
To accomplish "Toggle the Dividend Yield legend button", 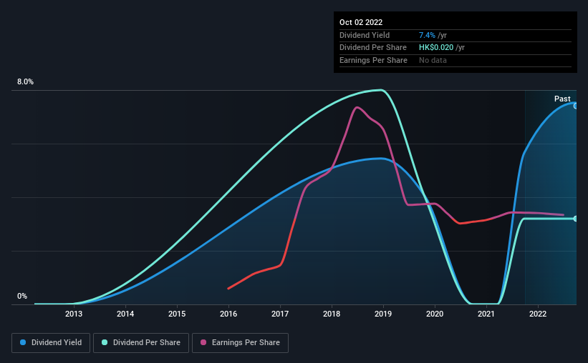I will [x=51, y=343].
